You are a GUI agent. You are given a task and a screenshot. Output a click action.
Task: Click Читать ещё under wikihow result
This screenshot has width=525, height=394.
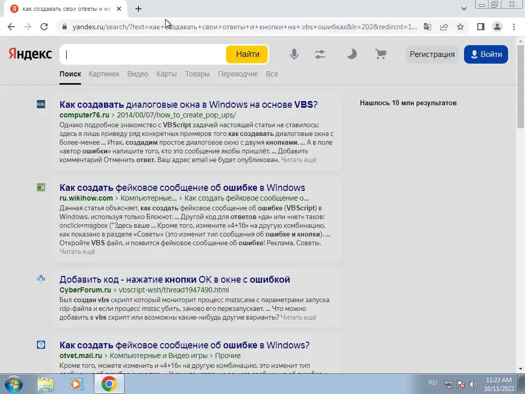pos(77,251)
